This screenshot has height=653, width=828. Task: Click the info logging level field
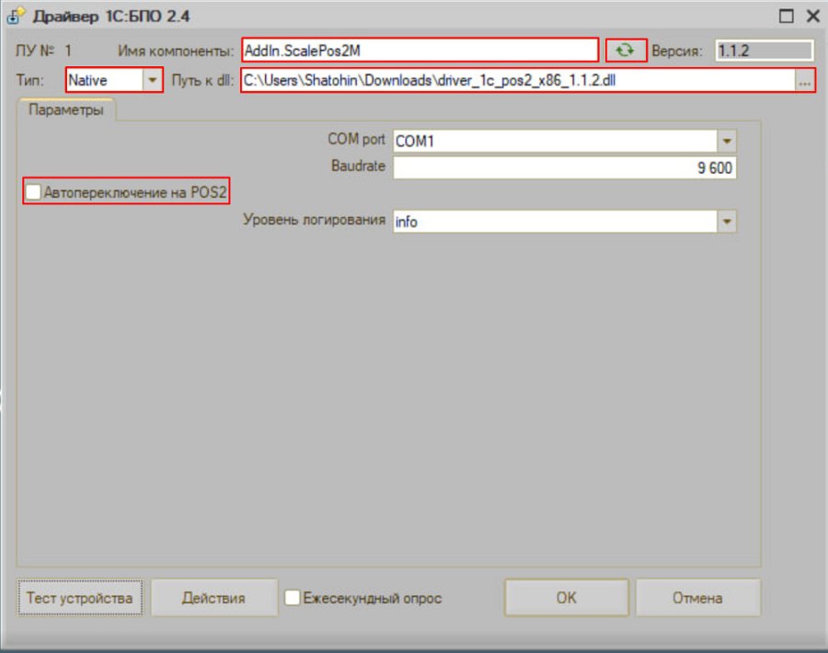point(556,221)
